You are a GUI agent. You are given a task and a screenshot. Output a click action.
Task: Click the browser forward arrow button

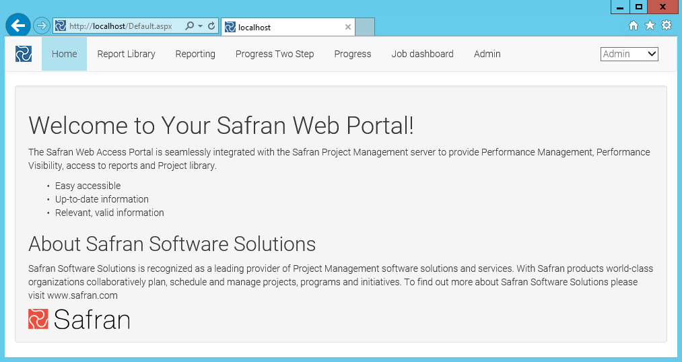pyautogui.click(x=42, y=26)
